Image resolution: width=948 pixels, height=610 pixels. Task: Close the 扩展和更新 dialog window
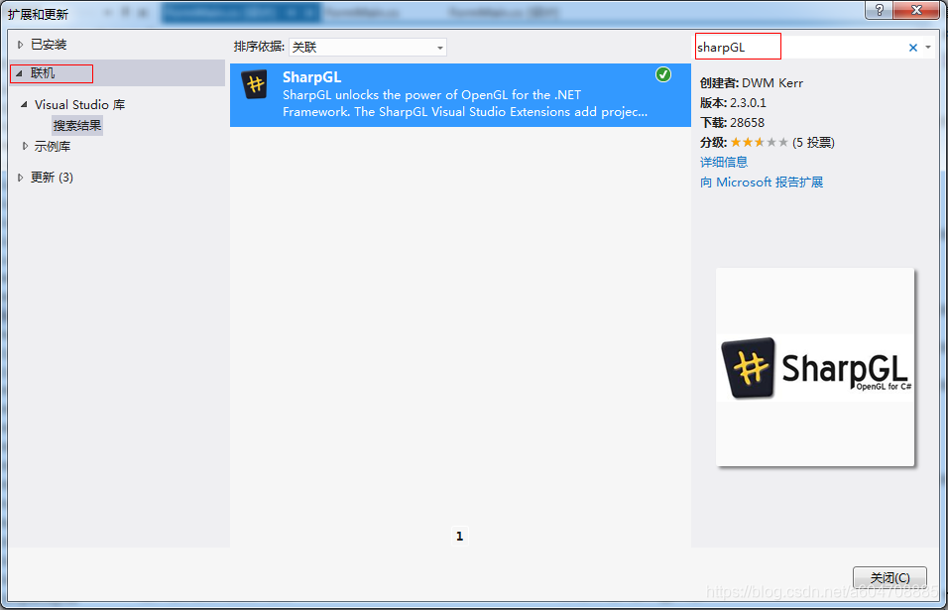[916, 10]
